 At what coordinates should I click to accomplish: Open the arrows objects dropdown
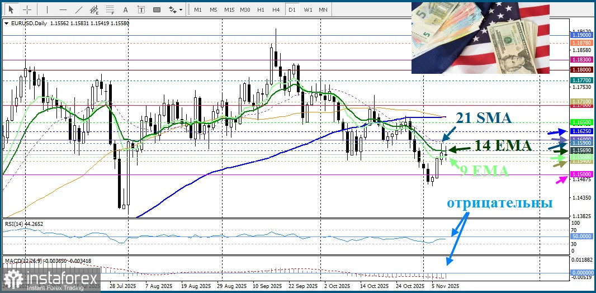pyautogui.click(x=175, y=10)
